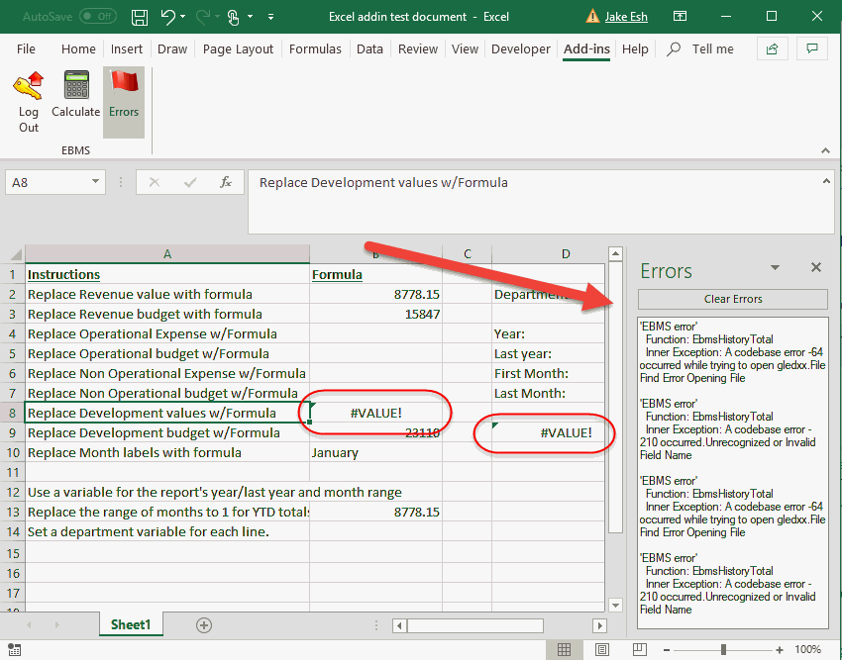Click the Tell me search box
The height and width of the screenshot is (660, 842).
click(x=712, y=49)
